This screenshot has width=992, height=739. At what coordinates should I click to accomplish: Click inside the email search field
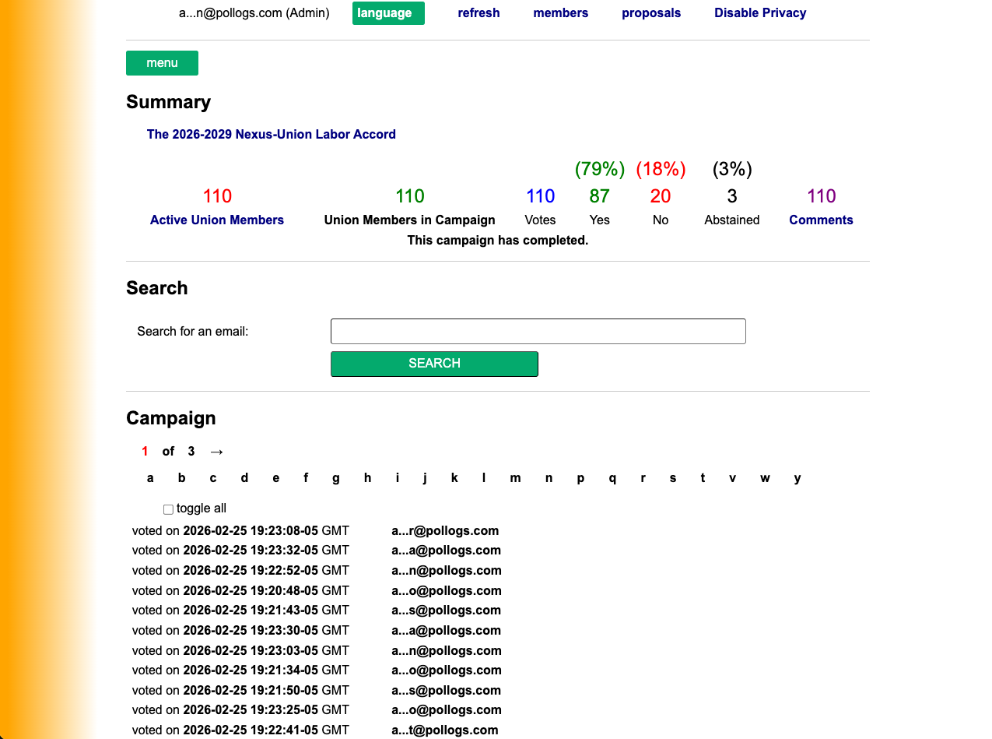(538, 331)
